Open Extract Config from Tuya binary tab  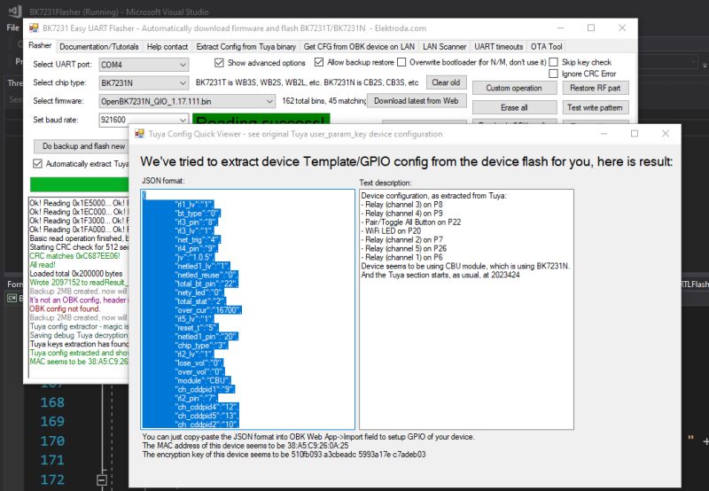click(246, 47)
